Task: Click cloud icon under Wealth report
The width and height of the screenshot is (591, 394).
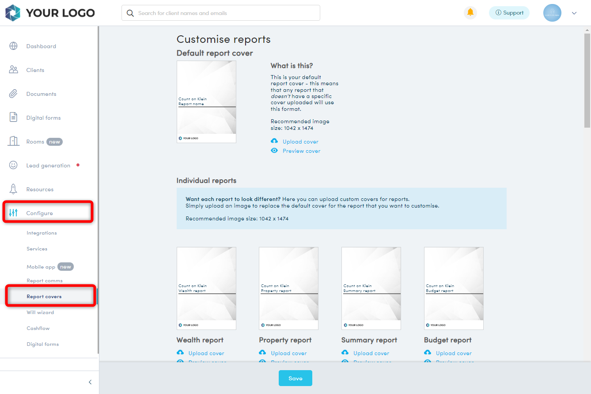Action: tap(180, 352)
